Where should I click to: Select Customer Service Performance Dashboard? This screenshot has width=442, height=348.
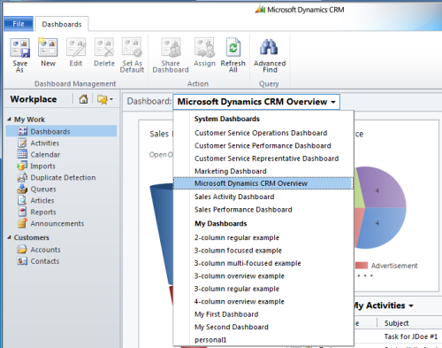(263, 146)
